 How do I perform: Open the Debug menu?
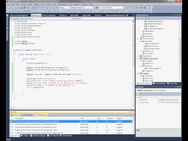36,4
